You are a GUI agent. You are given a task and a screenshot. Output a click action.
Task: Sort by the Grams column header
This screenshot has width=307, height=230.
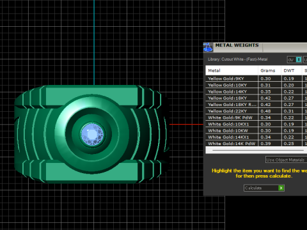point(269,70)
